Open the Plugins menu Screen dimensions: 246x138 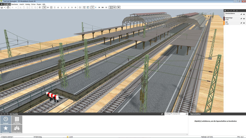pos(39,4)
